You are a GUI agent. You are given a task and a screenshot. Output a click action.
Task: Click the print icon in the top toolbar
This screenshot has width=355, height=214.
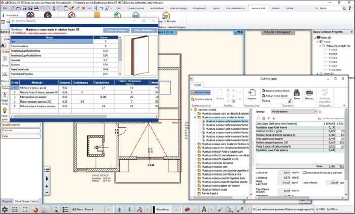(x=36, y=9)
